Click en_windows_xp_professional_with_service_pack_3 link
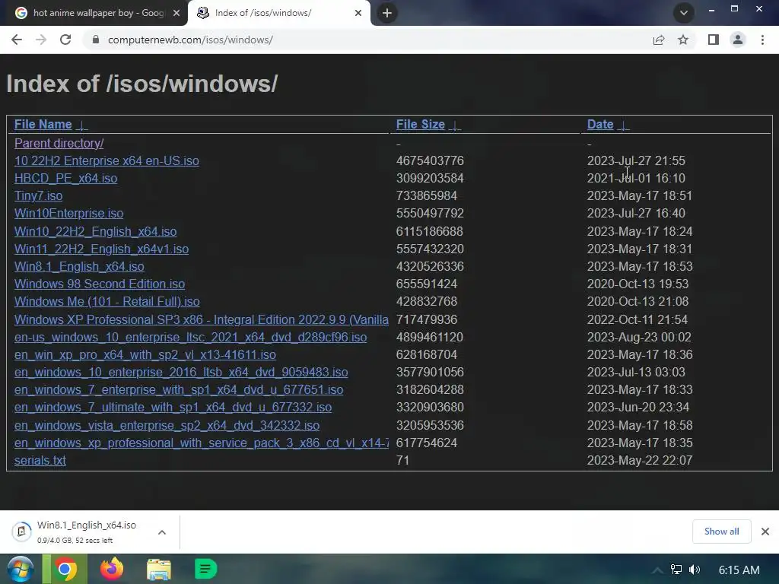 pos(201,443)
